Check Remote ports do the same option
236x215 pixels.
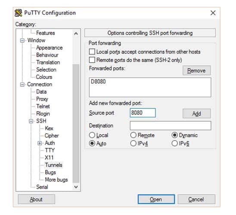point(92,60)
